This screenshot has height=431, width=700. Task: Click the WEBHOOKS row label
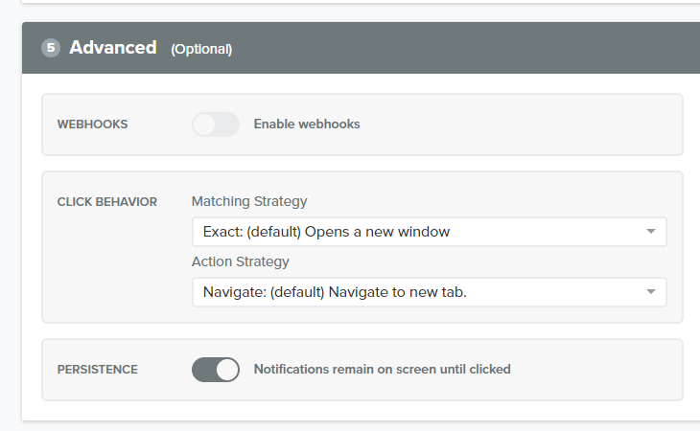[x=93, y=125]
